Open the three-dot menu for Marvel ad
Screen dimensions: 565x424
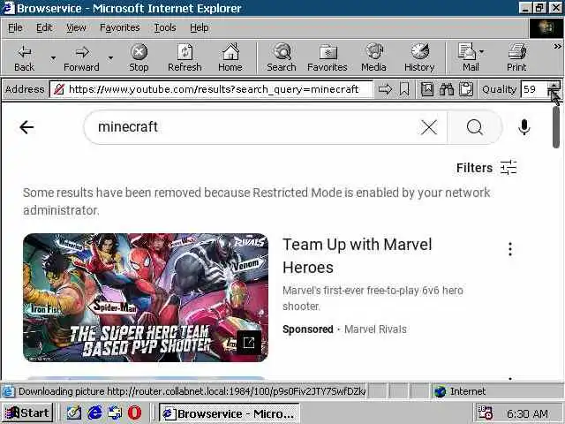pyautogui.click(x=510, y=249)
